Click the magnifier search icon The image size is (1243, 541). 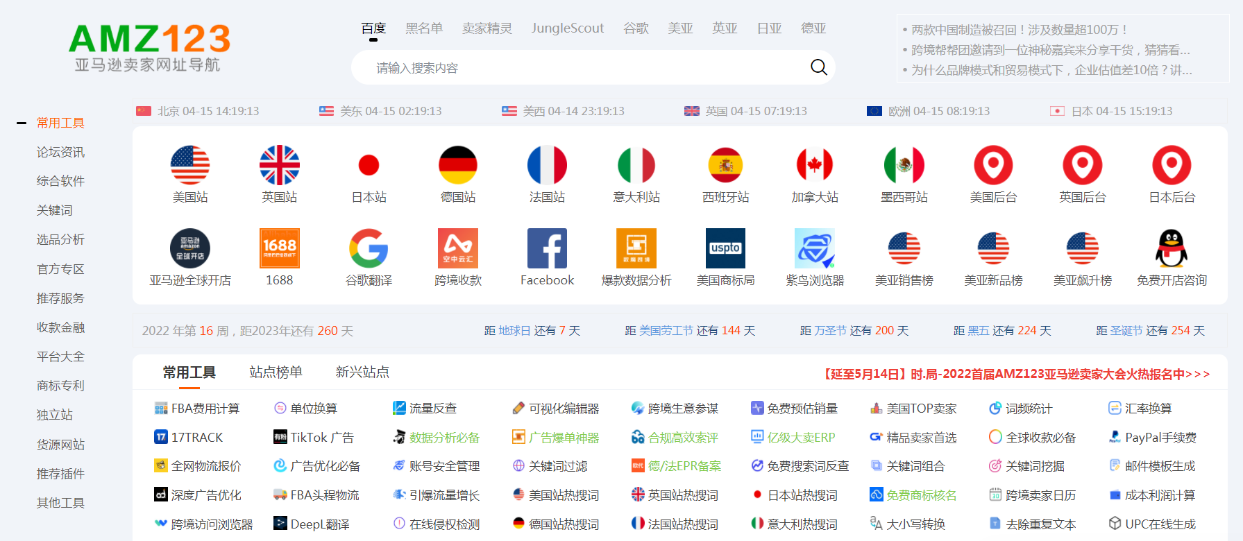coord(819,67)
